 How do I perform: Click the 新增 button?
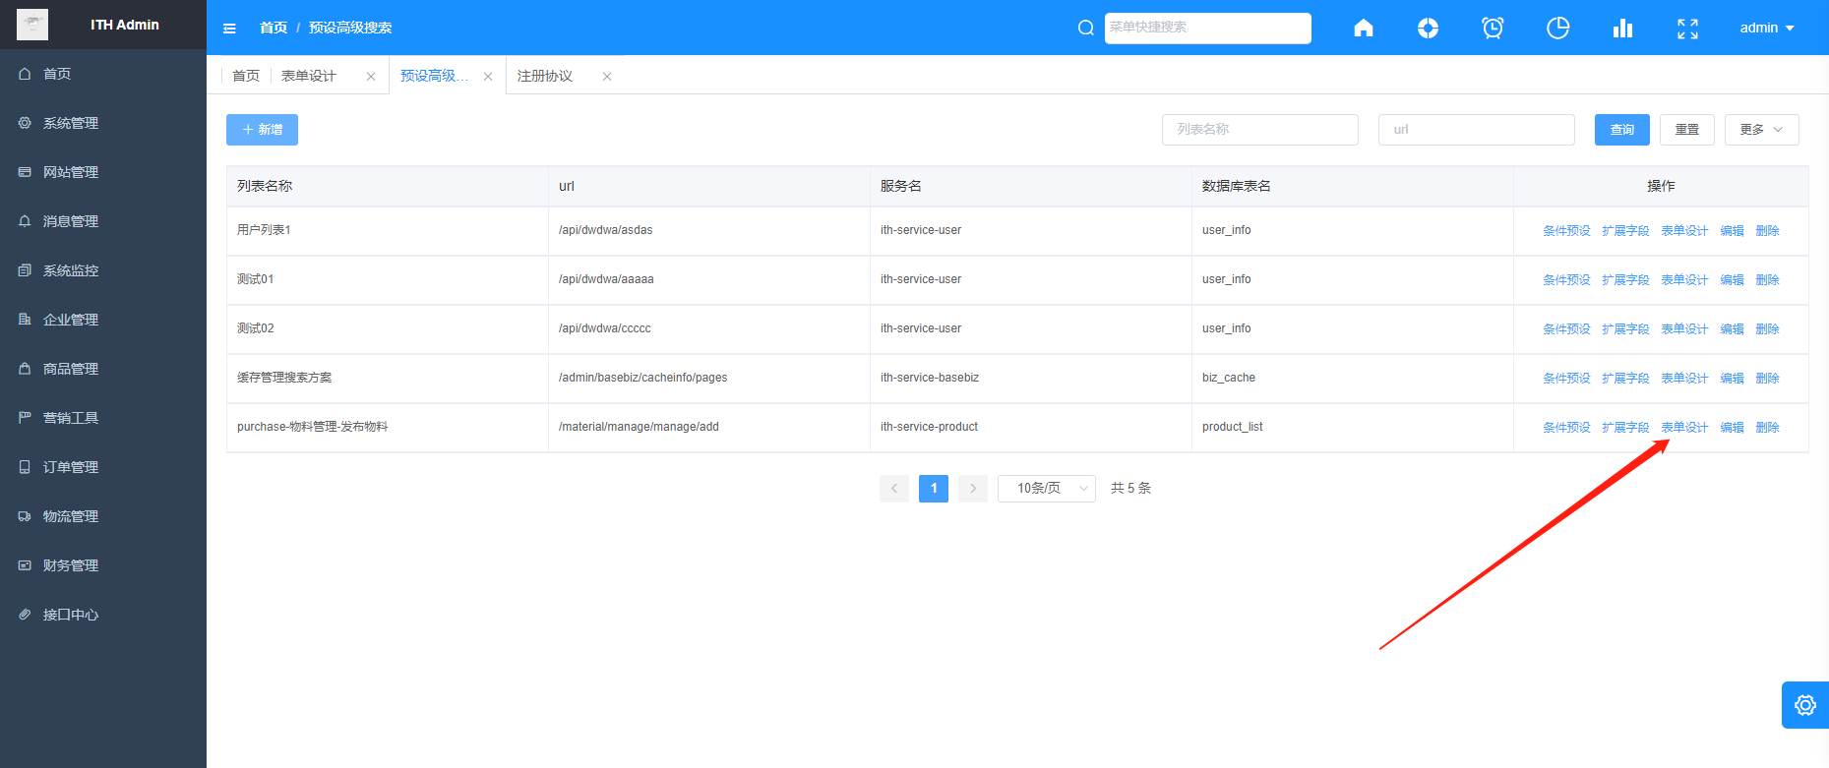[262, 130]
